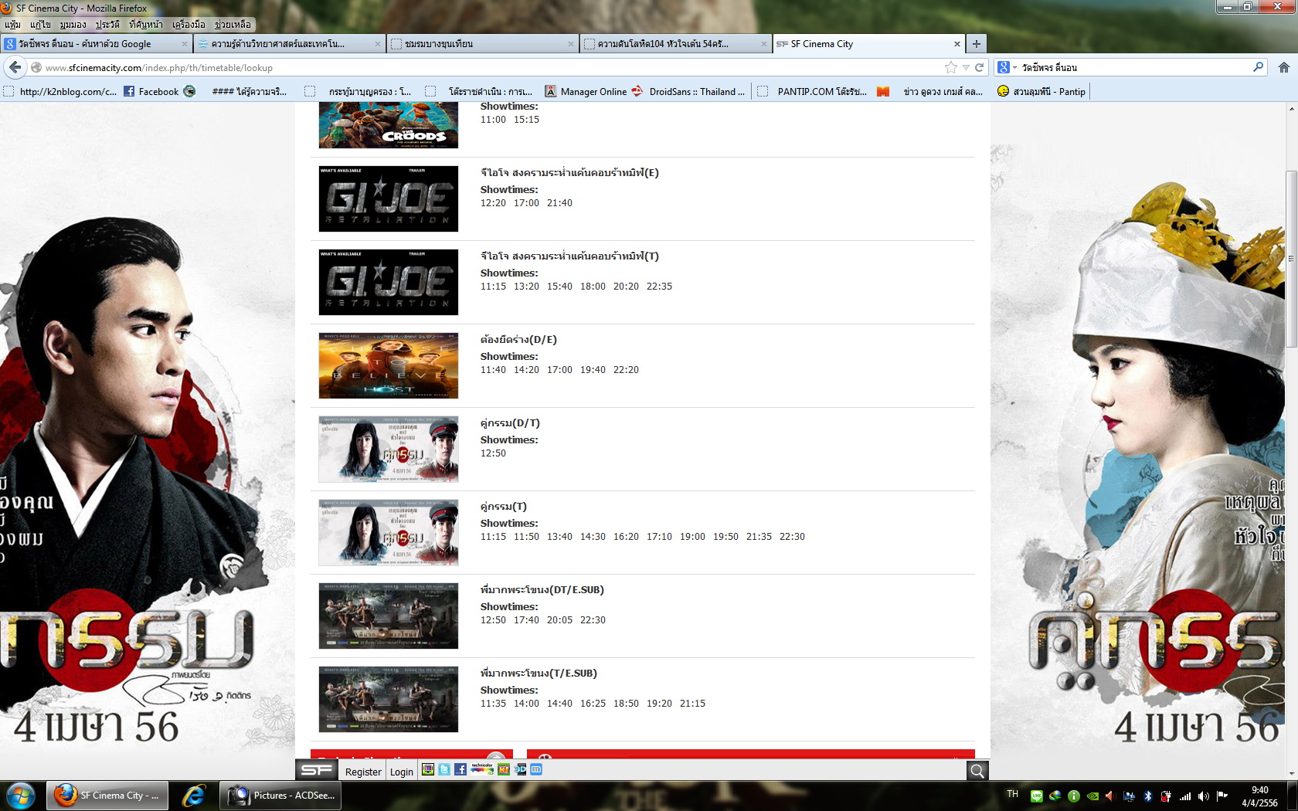Viewport: 1298px width, 811px height.
Task: Click the address bar URL field
Action: (x=493, y=68)
